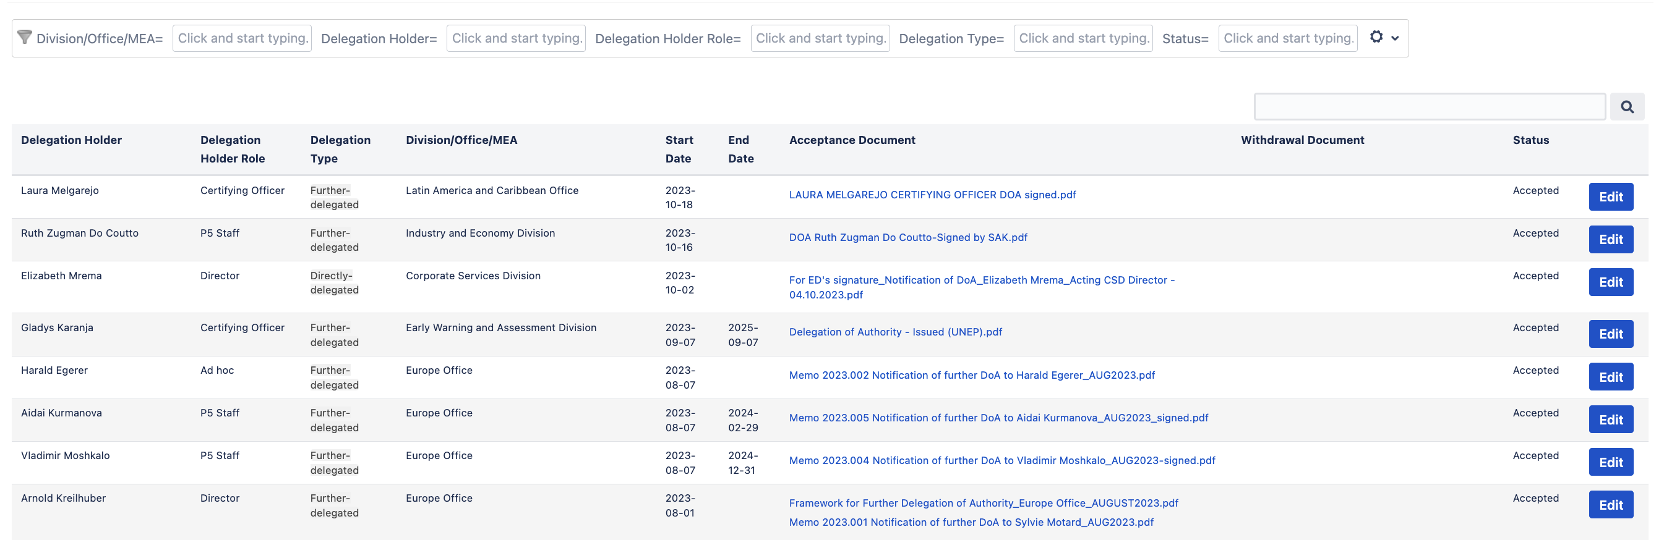1664x540 pixels.
Task: Click Europe Office cell in Harald Egerer row
Action: [x=439, y=370]
